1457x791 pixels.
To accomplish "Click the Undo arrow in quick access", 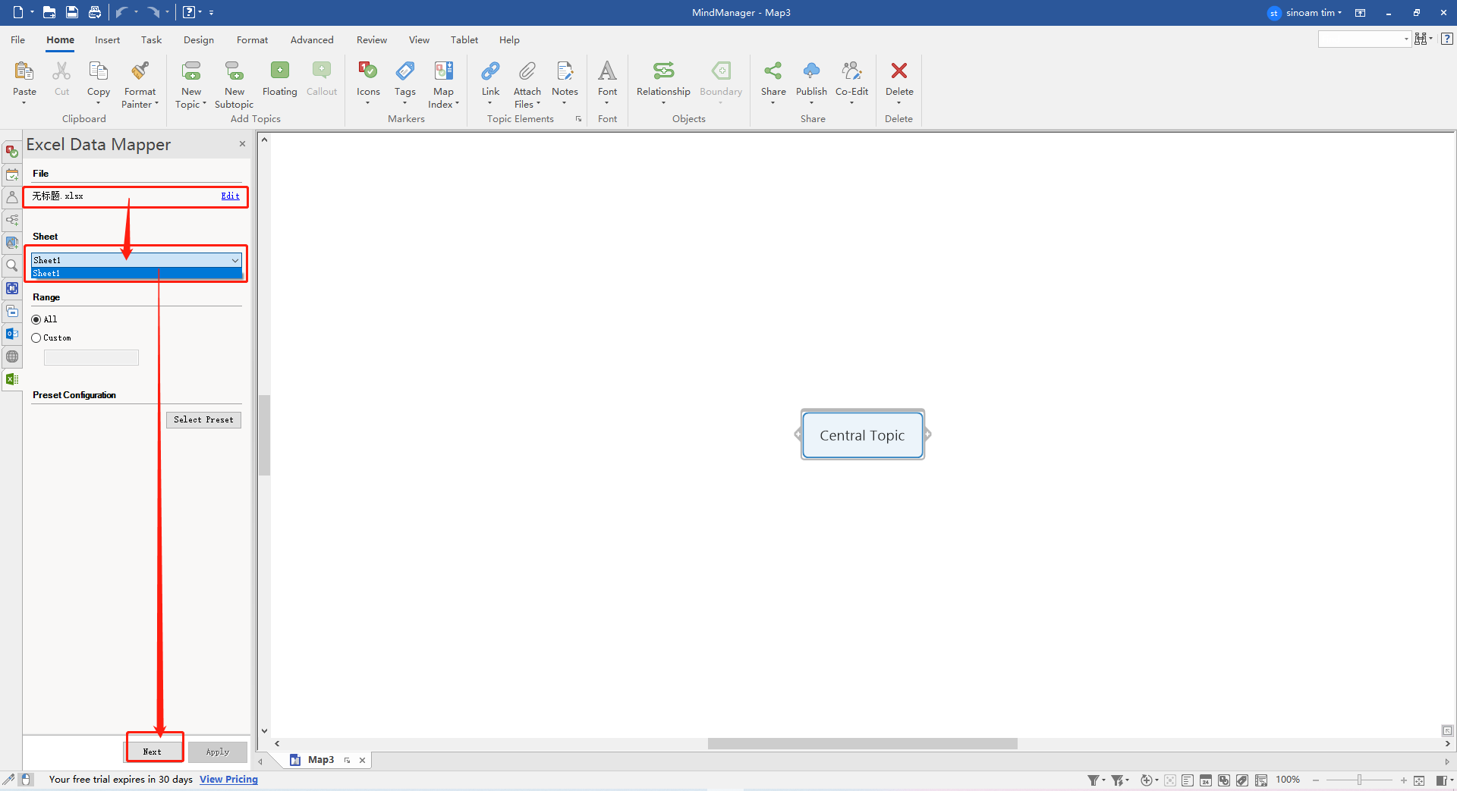I will [121, 12].
